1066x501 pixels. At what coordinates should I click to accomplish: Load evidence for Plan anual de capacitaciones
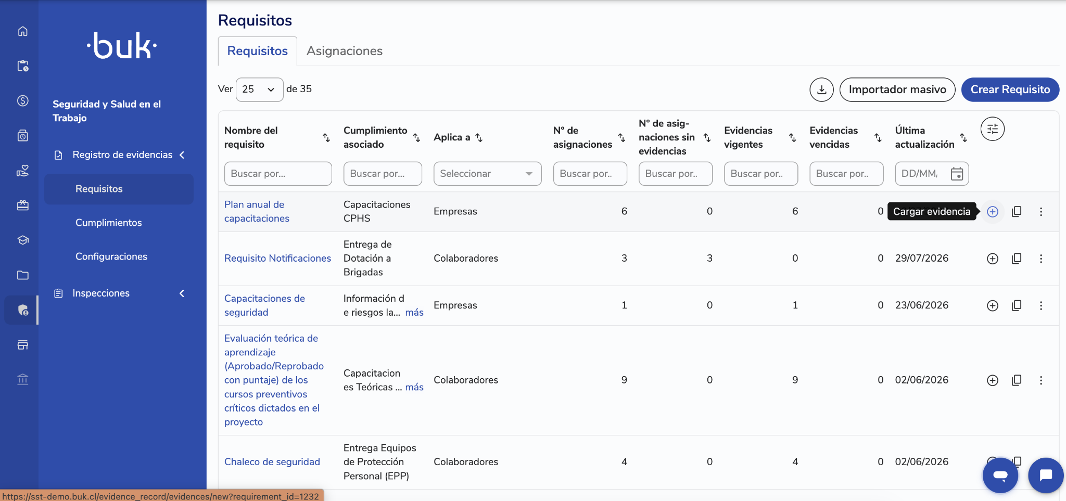pyautogui.click(x=993, y=212)
